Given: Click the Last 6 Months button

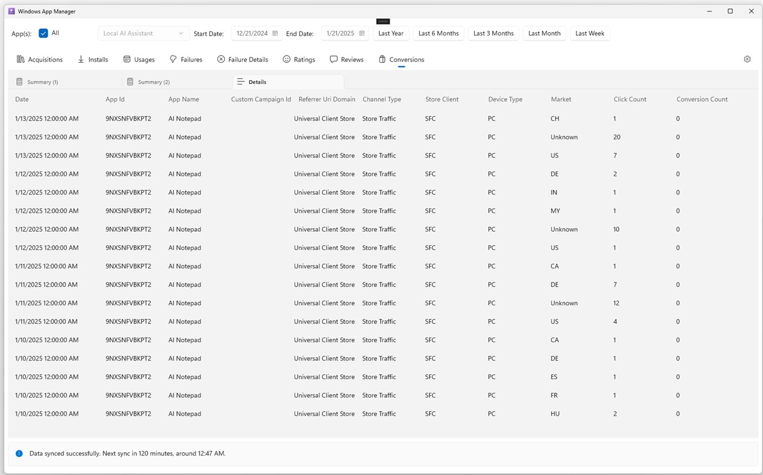Looking at the screenshot, I should click(439, 33).
